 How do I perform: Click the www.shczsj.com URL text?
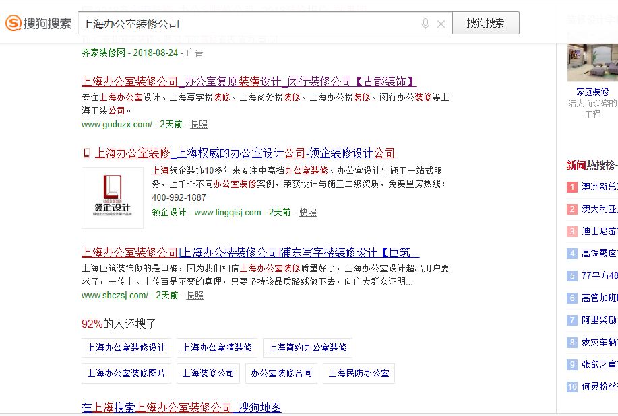[x=115, y=296]
